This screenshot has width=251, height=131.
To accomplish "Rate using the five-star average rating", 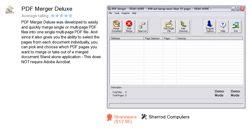I will click(x=61, y=16).
